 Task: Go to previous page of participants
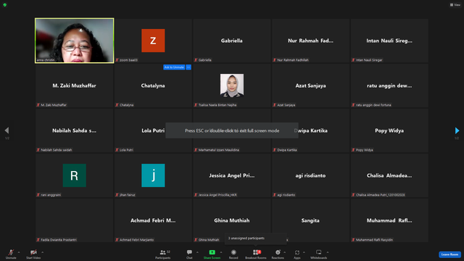[x=7, y=130]
